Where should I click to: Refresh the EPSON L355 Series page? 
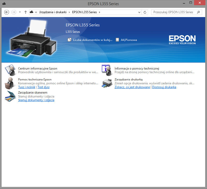tap(145, 12)
